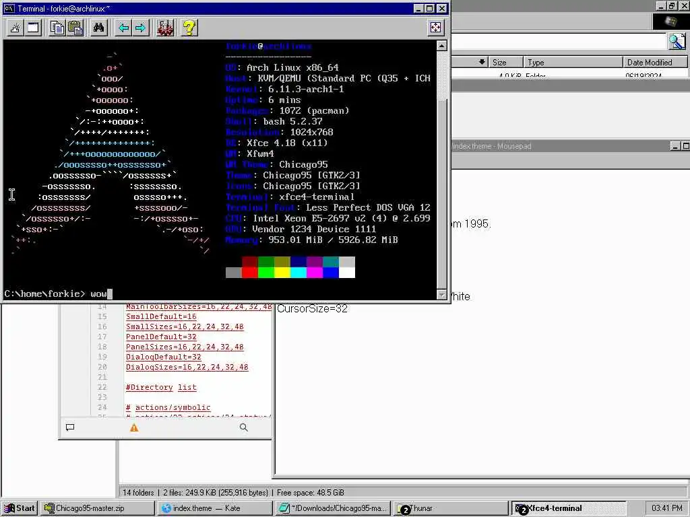Click line number 22 in Kate gutter
690x517 pixels.
(102, 387)
